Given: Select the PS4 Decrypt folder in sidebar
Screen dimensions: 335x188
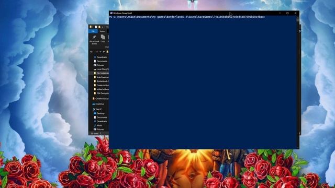Looking at the screenshot, I should pos(101,93).
